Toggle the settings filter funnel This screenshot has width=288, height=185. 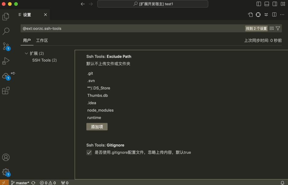point(278,28)
